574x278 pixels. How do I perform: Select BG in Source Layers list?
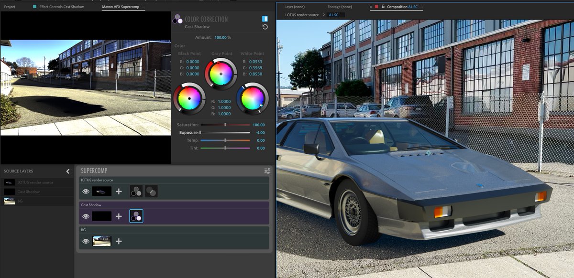[37, 201]
